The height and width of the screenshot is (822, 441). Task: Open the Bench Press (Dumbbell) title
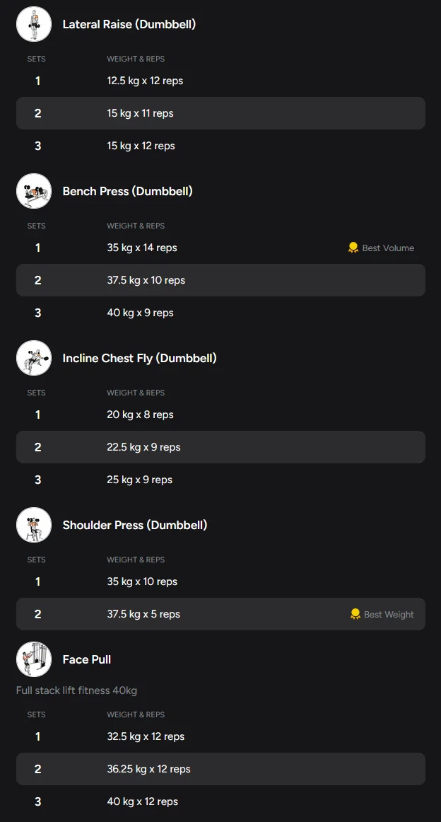pos(127,191)
